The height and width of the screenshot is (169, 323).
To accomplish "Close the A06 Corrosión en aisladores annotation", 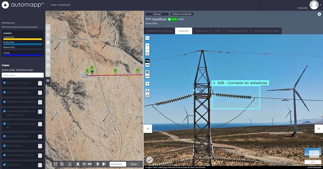I will click(214, 83).
